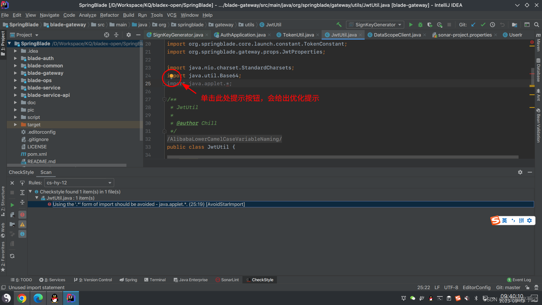542x305 pixels.
Task: Collapse JavaDoc fold at line 27
Action: pos(164,99)
